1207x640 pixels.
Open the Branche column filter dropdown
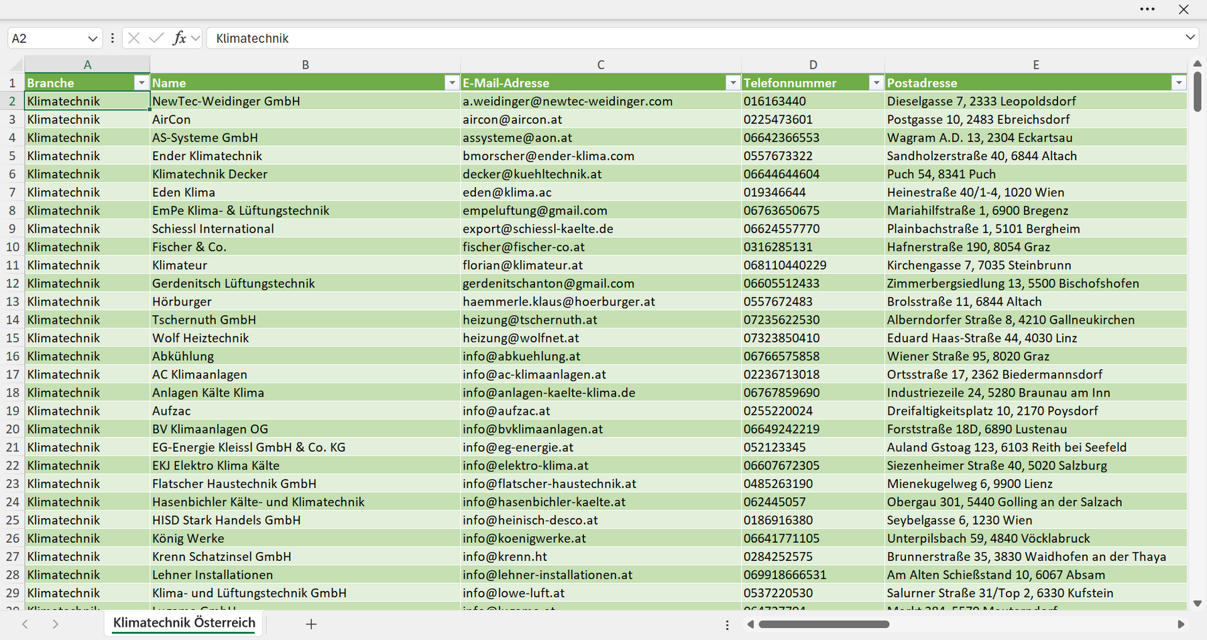141,82
